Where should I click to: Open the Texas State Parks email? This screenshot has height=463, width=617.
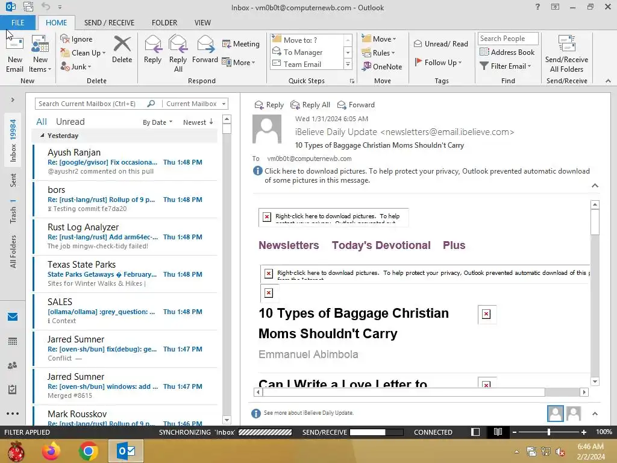pos(125,274)
